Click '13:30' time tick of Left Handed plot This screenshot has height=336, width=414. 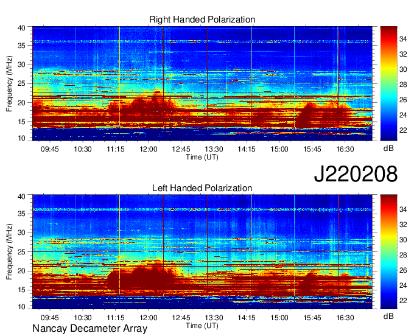coord(214,317)
